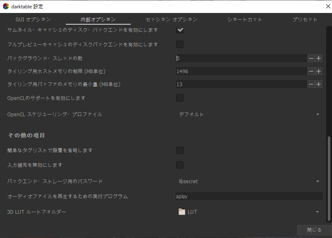Click 3D LUT ルートフォルダー label

click(36, 212)
